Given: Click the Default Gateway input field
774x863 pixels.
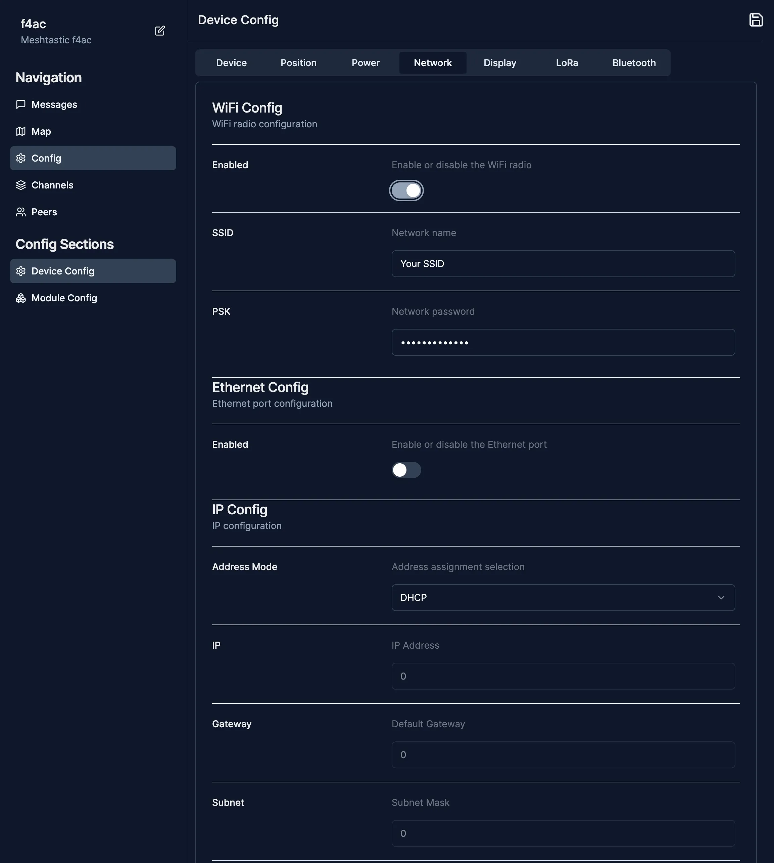Looking at the screenshot, I should [x=563, y=754].
